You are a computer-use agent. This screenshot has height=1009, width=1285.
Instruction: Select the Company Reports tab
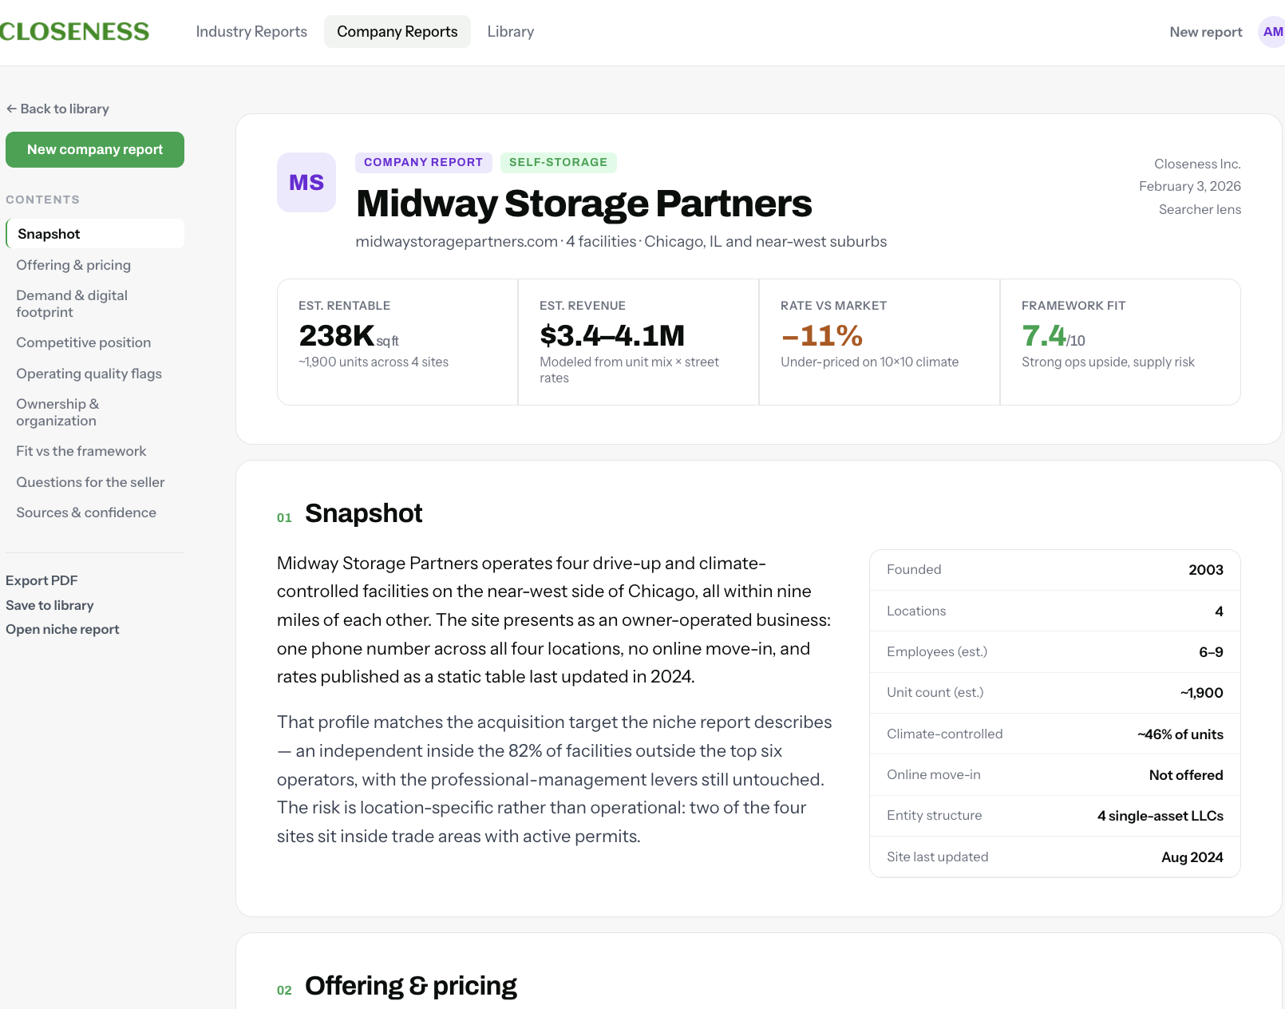[x=397, y=32]
